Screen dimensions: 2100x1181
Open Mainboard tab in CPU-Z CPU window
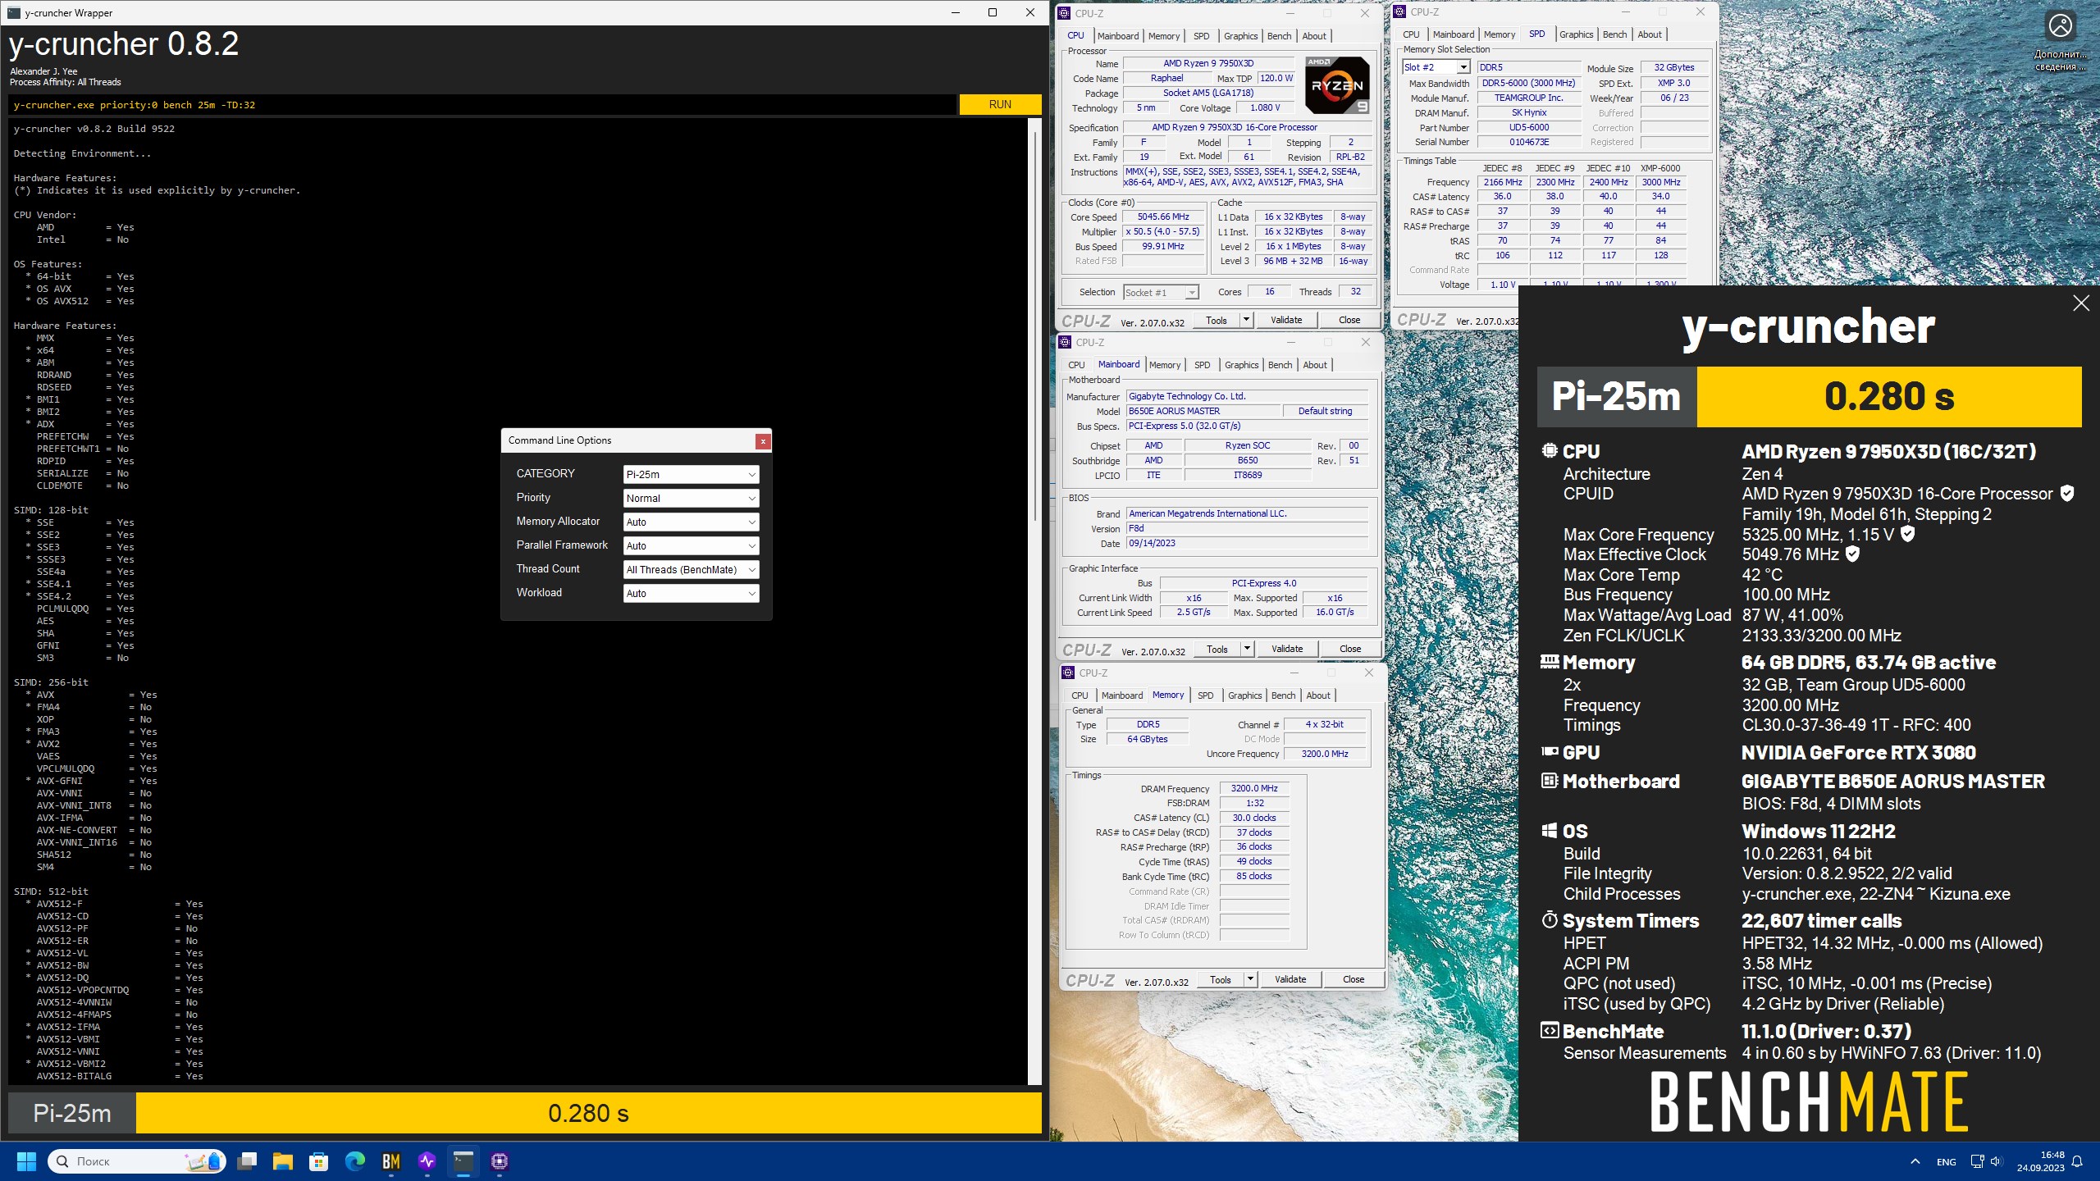pos(1117,36)
